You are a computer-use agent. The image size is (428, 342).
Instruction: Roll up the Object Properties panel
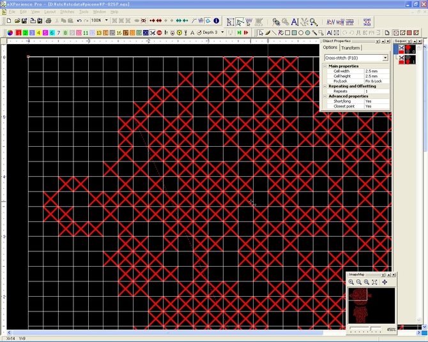(383, 41)
